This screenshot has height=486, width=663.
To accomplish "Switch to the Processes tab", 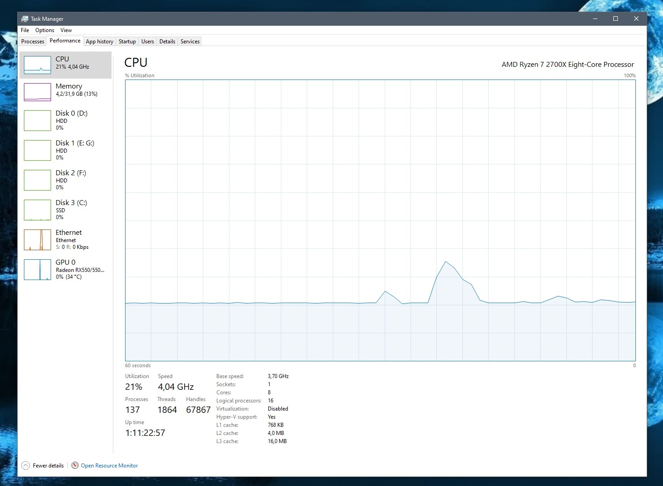I will (33, 42).
